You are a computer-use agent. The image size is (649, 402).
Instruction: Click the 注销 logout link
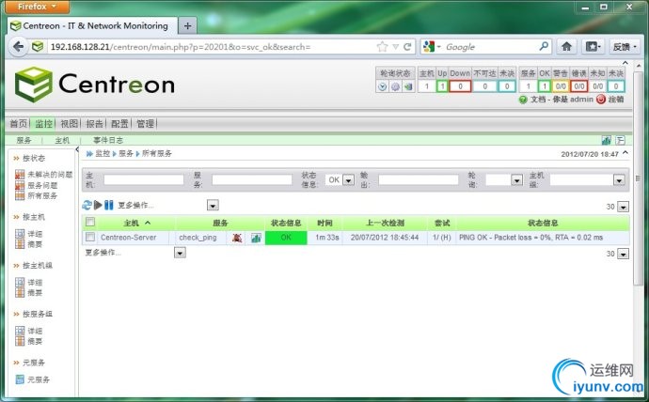tap(616, 100)
